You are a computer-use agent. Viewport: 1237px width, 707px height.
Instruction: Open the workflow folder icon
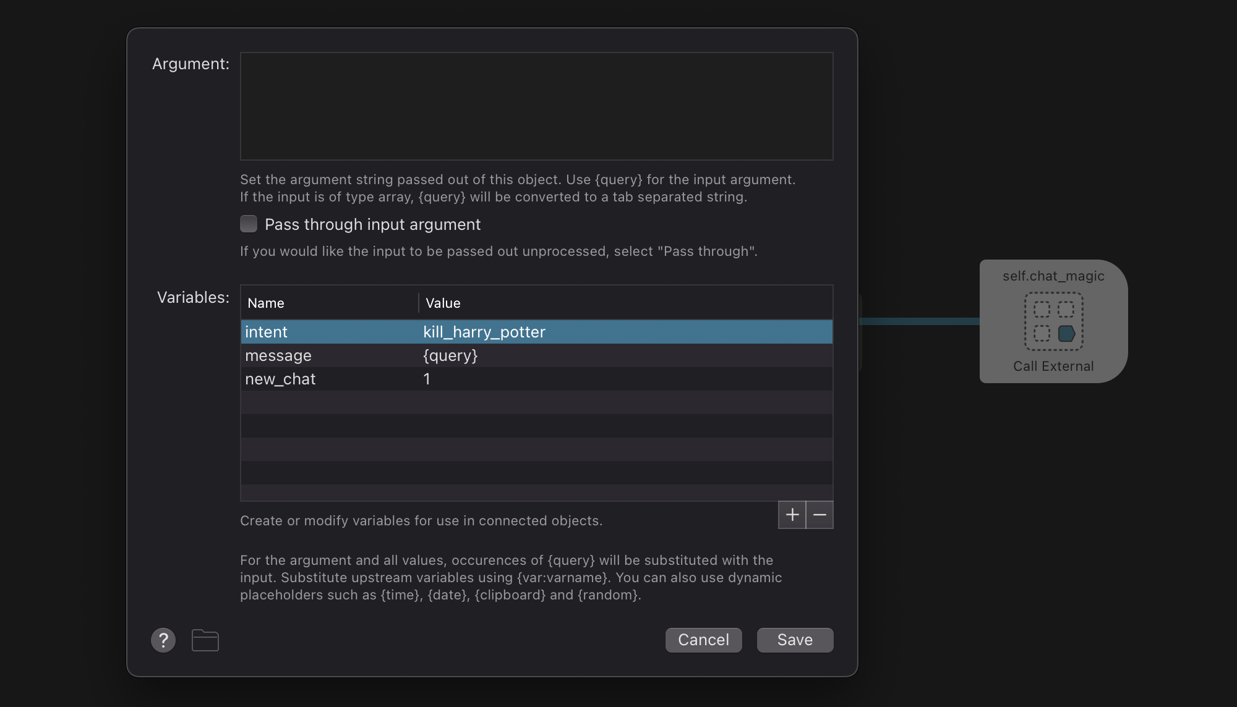tap(205, 640)
